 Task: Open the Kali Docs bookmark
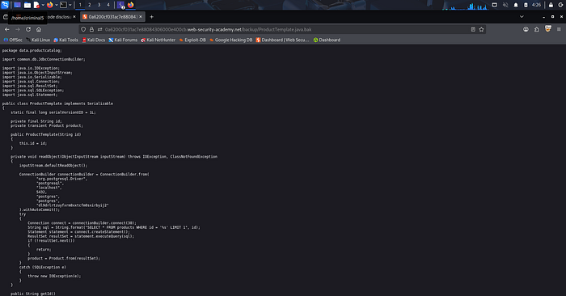[94, 40]
